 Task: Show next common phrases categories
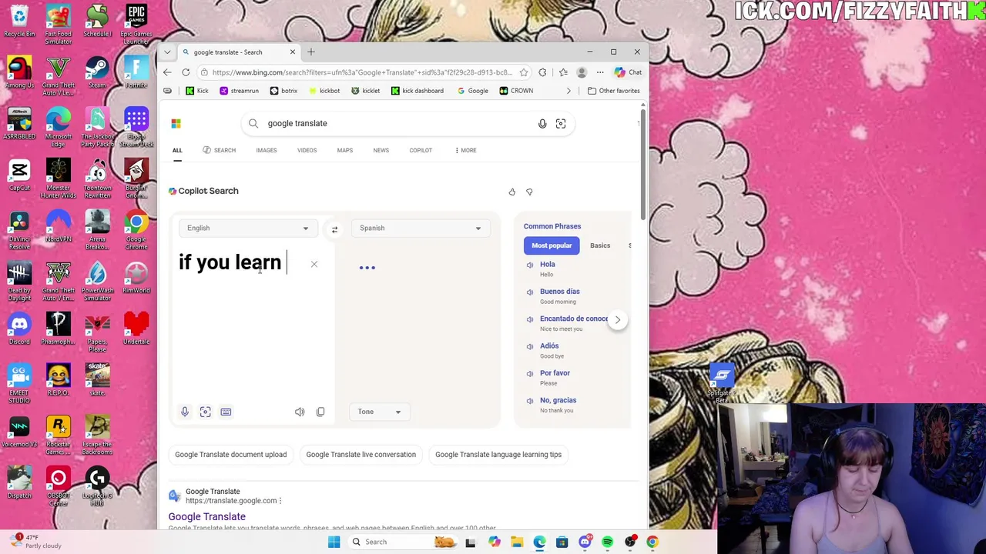tap(617, 319)
